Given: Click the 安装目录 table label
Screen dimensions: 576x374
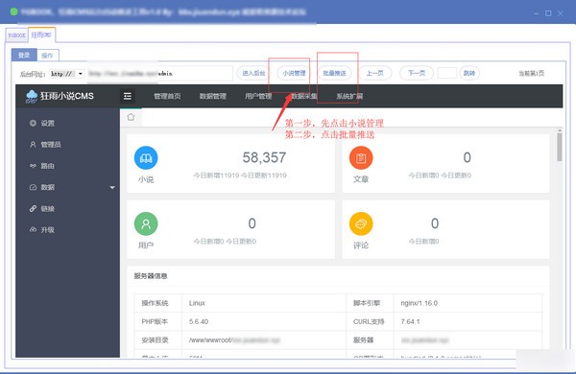Looking at the screenshot, I should point(155,340).
